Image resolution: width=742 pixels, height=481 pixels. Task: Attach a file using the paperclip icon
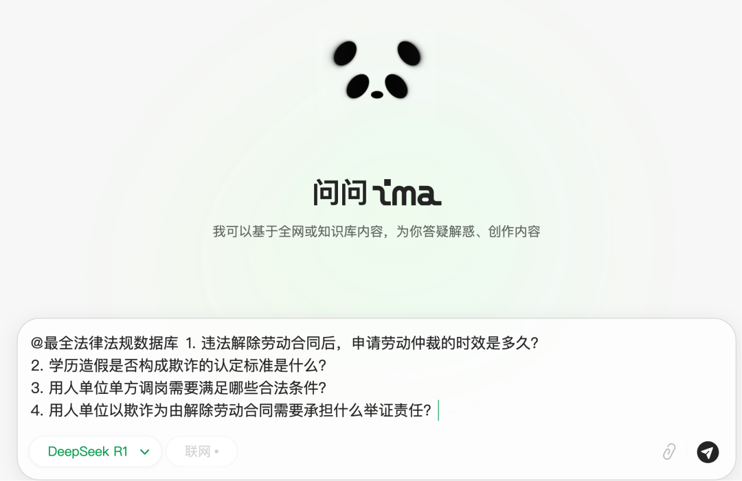[668, 451]
